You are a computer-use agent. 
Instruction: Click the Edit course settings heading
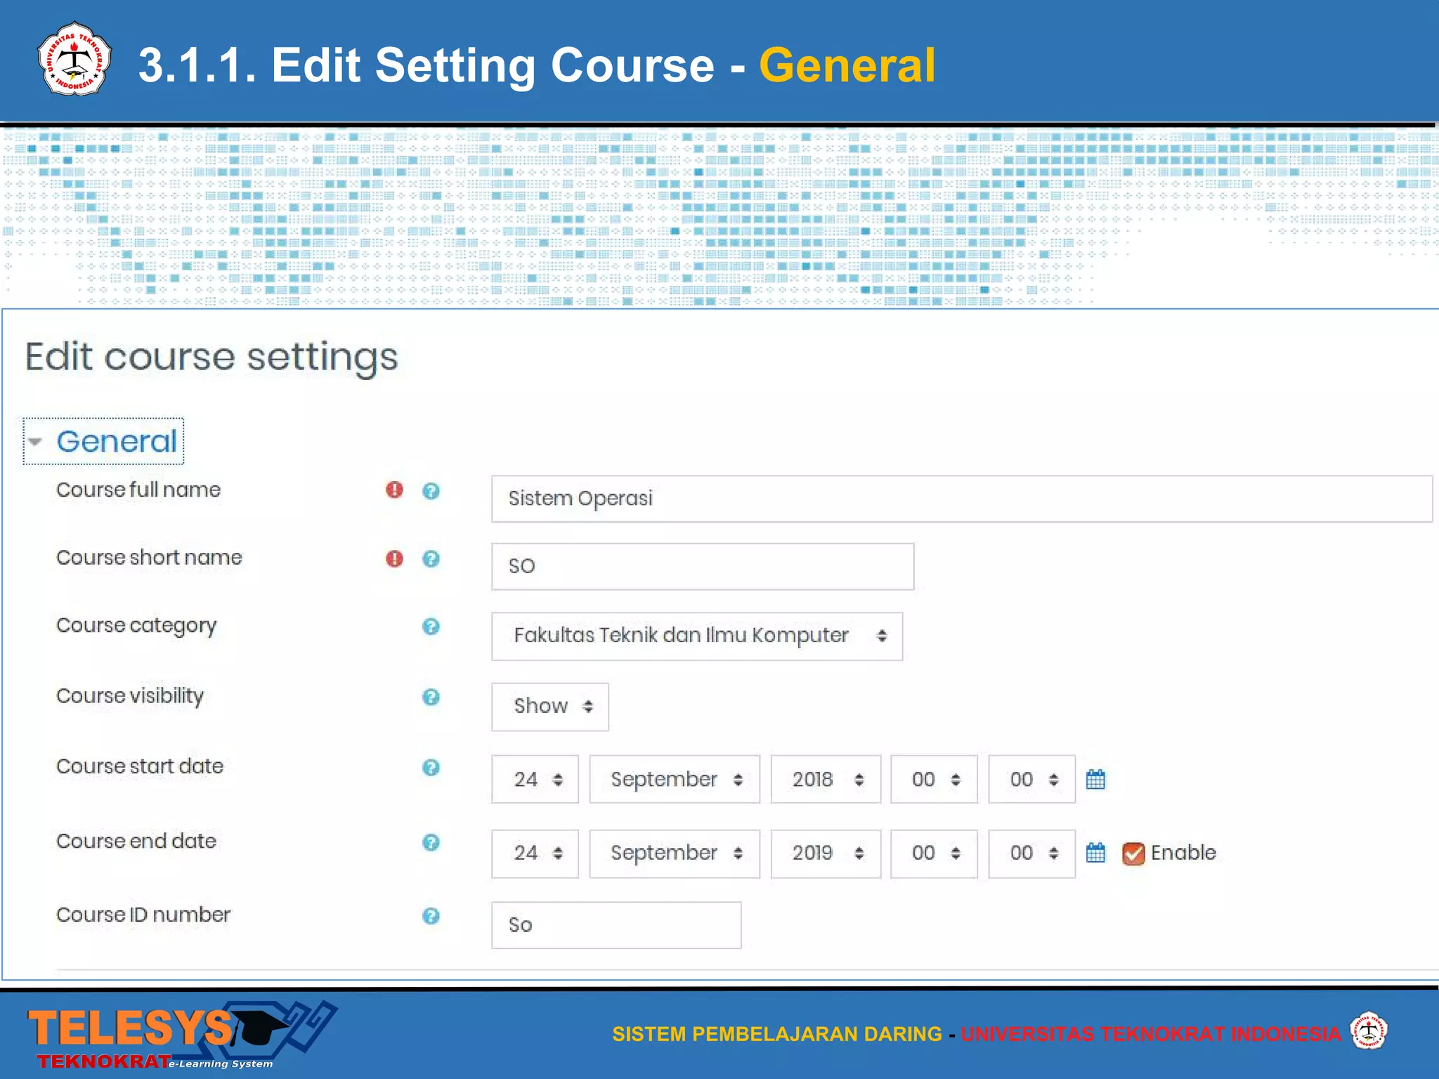(211, 358)
